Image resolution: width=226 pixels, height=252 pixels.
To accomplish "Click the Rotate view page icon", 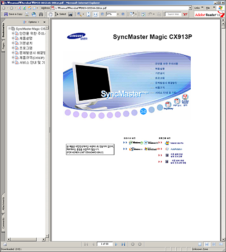I will pyautogui.click(x=132, y=14).
